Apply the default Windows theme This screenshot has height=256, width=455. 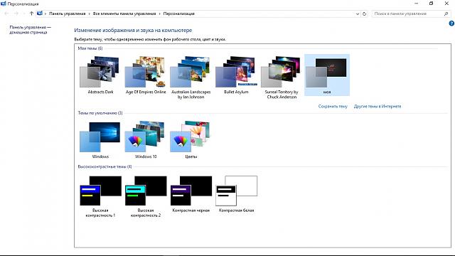[x=100, y=140]
